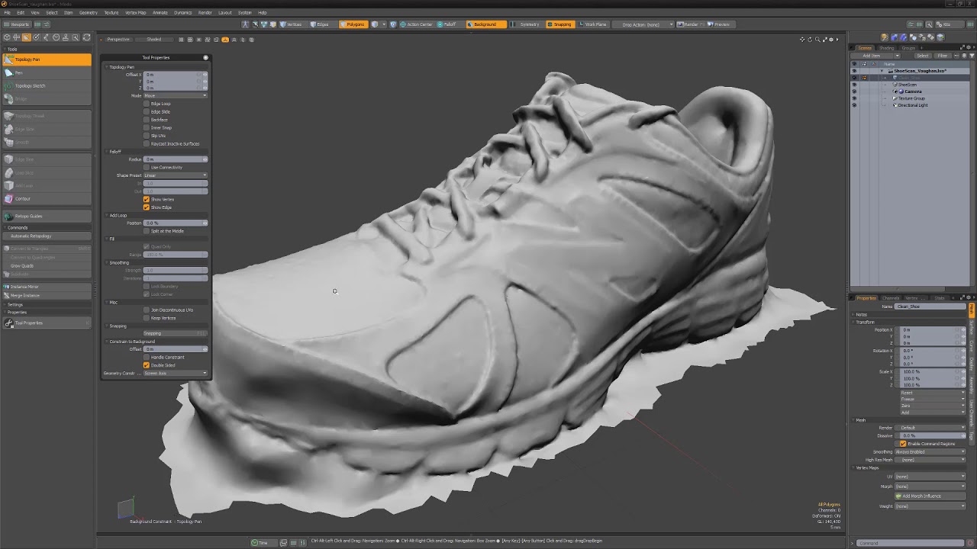Open the Shape Preset dropdown
Viewport: 977px width, 549px height.
pos(176,175)
